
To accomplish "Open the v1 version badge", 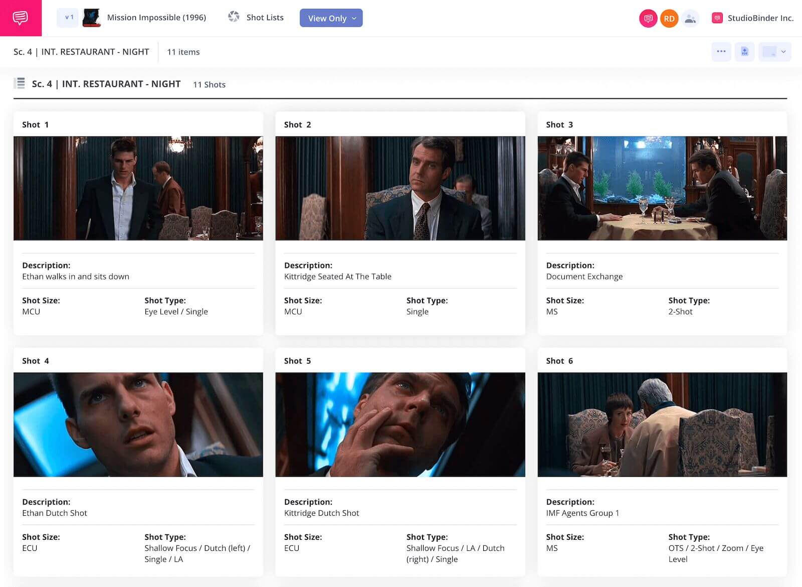I will 68,18.
